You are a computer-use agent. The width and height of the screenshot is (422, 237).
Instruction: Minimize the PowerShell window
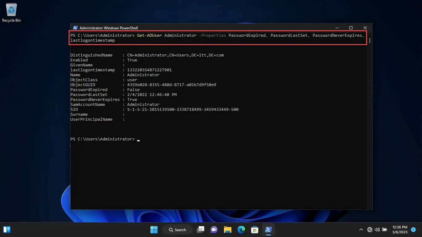click(336, 28)
